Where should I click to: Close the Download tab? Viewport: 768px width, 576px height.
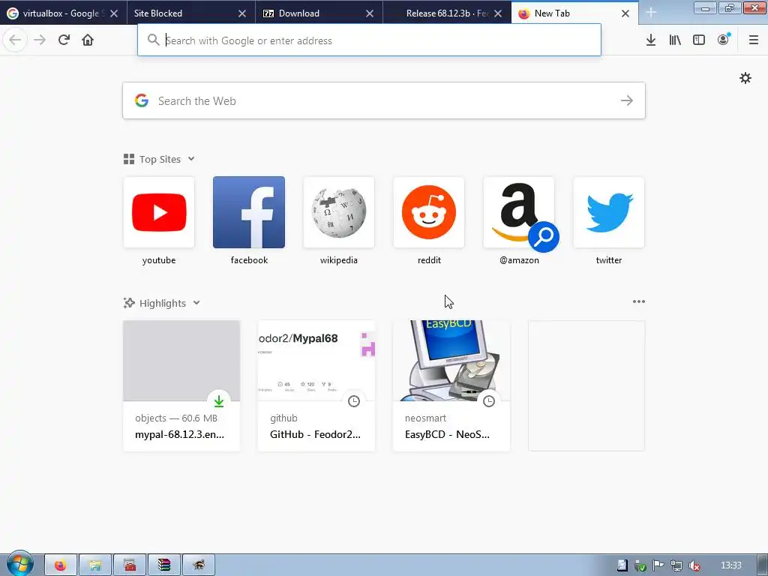click(370, 13)
